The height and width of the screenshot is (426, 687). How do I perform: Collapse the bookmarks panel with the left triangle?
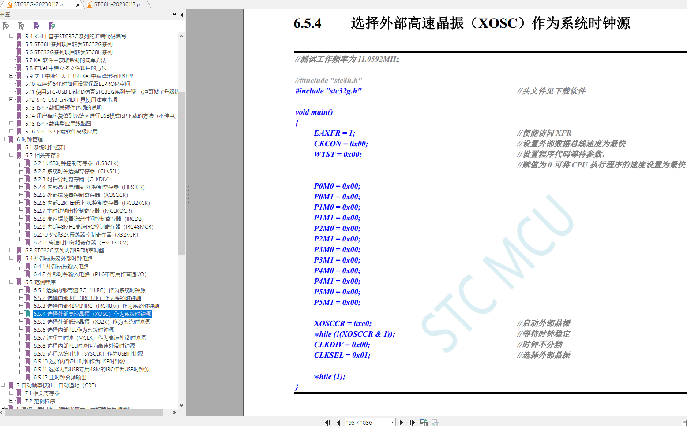click(x=181, y=15)
